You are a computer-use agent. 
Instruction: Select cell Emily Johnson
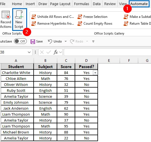point(17,102)
